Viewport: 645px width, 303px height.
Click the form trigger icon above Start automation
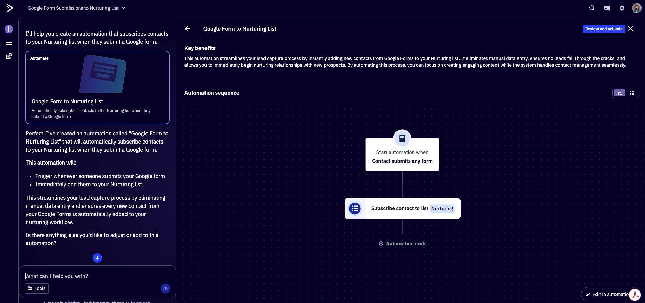click(402, 138)
